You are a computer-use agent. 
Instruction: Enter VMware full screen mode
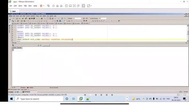(x=74, y=6)
